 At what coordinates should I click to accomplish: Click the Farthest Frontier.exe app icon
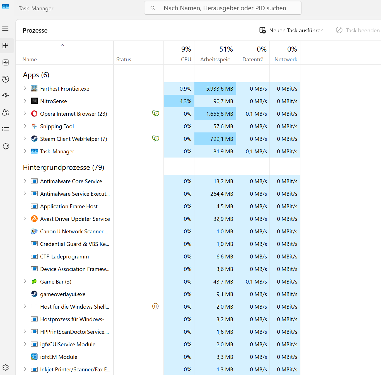coord(34,88)
